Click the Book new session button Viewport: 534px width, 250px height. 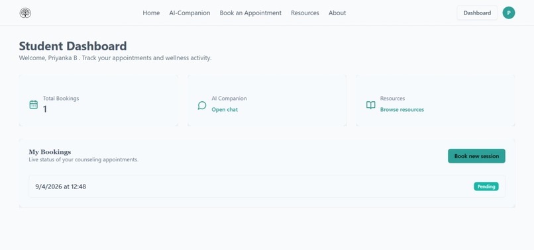point(476,156)
